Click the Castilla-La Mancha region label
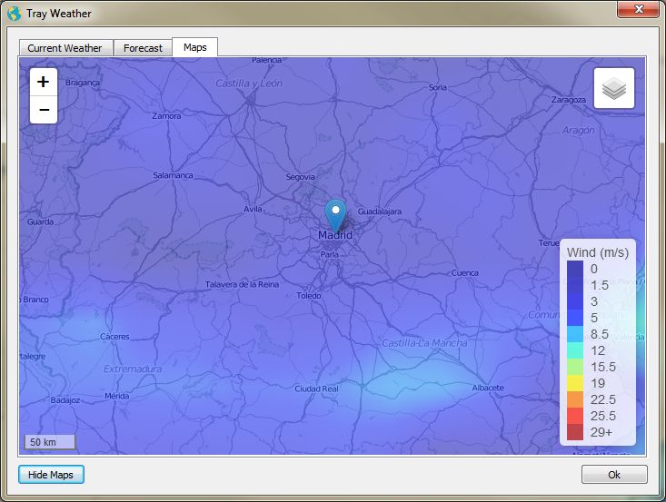The image size is (666, 502). 424,343
